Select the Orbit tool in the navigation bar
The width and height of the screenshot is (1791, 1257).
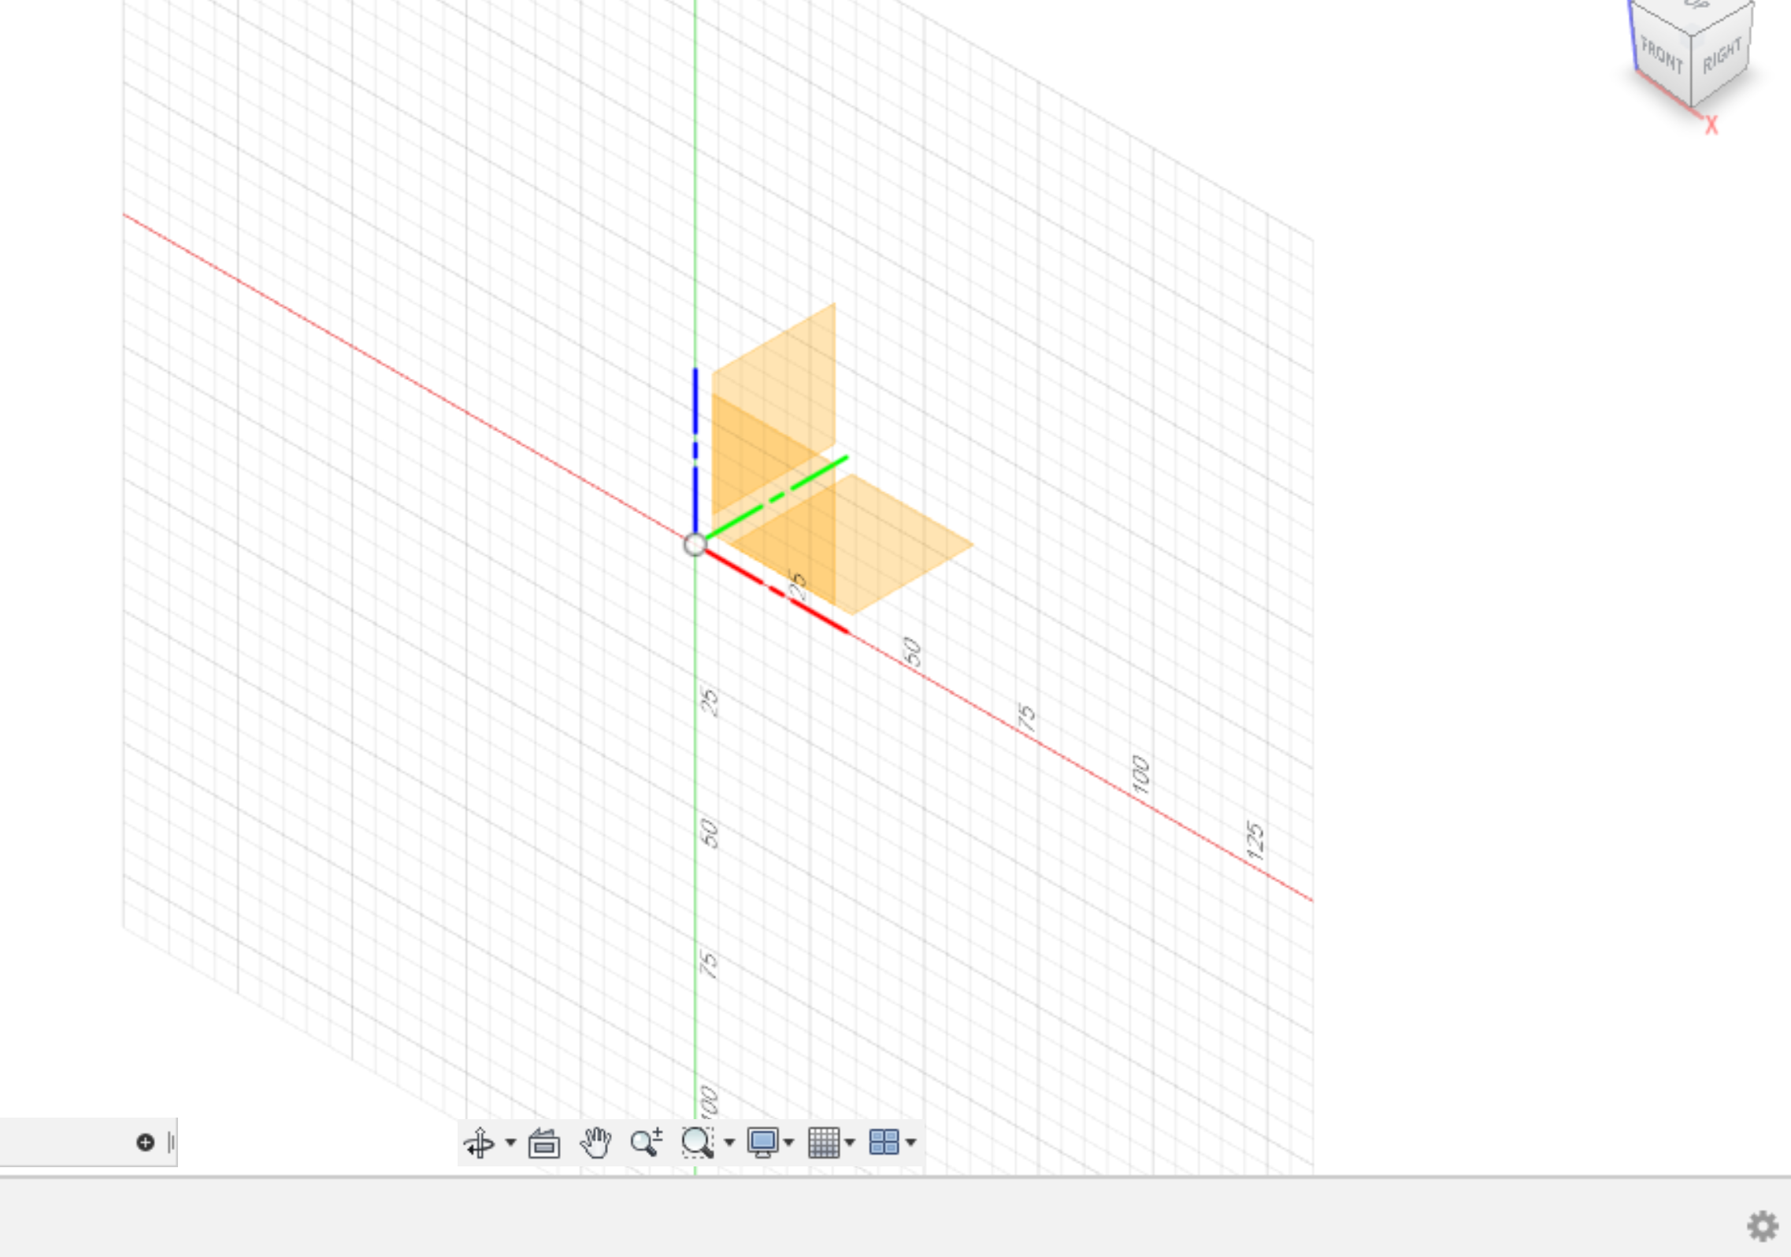coord(479,1142)
